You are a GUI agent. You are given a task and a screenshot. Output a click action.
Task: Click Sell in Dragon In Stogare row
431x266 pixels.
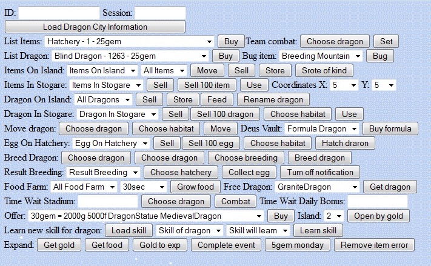[175, 115]
